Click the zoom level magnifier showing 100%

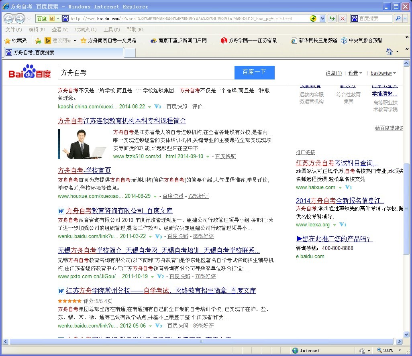(379, 350)
